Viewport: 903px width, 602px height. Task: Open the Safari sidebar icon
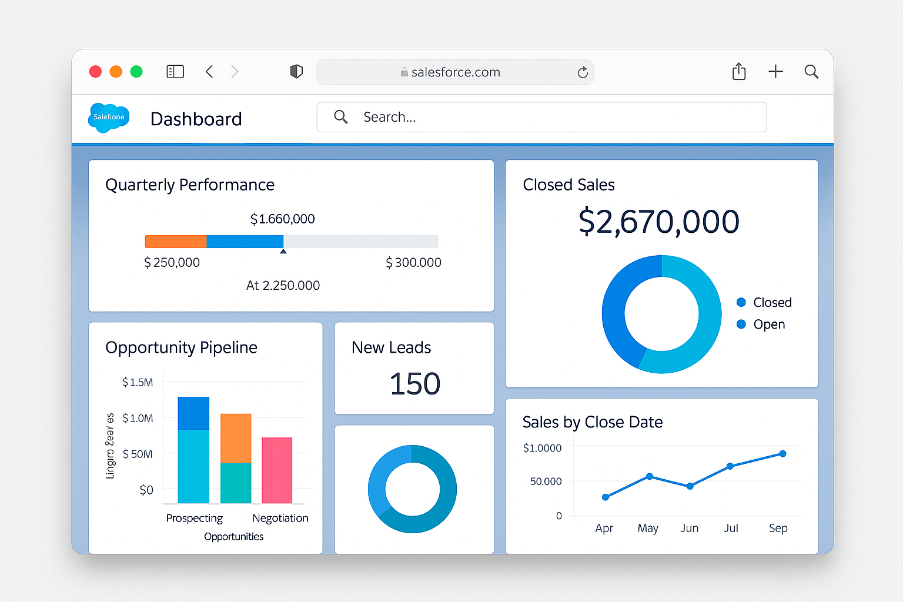click(175, 71)
